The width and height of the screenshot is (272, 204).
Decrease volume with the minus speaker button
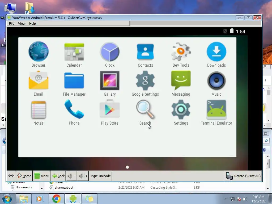click(x=71, y=176)
